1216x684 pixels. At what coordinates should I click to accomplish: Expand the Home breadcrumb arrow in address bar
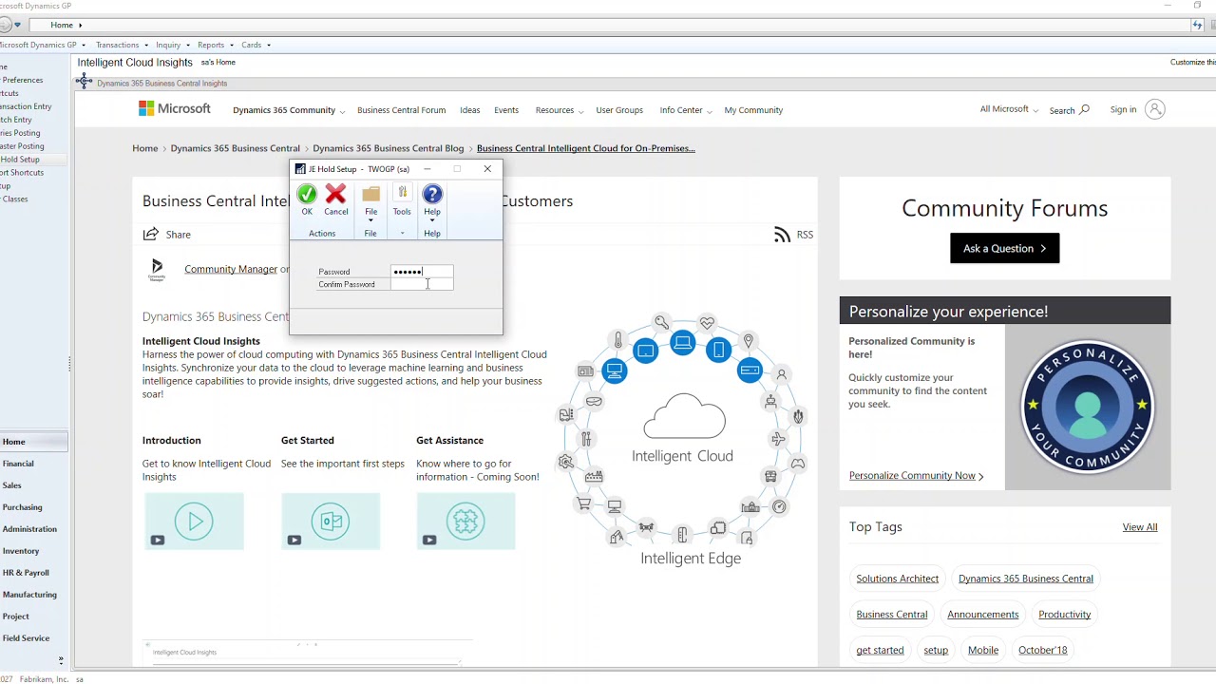point(80,25)
